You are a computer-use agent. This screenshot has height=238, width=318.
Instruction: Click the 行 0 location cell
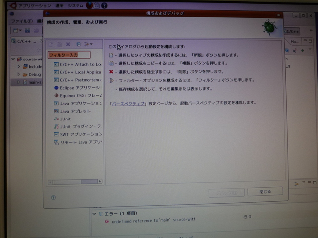click(247, 217)
